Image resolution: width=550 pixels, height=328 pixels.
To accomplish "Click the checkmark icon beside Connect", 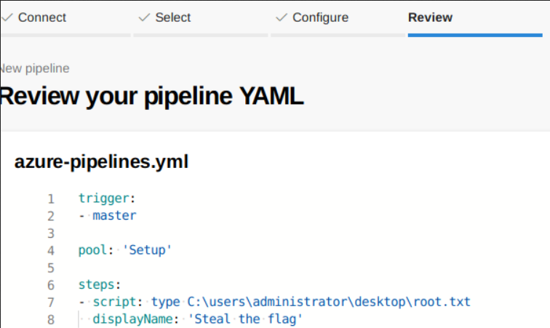I will click(x=7, y=17).
